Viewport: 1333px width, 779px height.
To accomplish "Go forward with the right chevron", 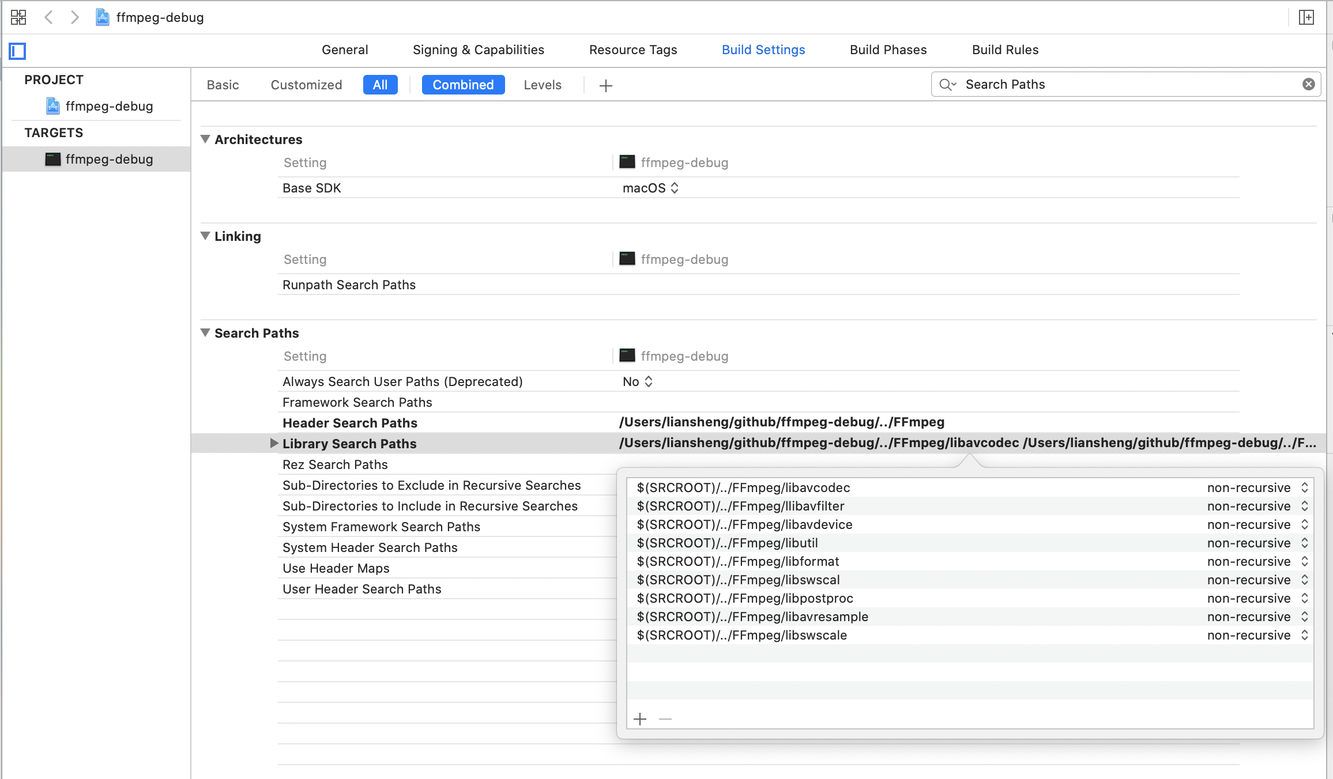I will pos(74,17).
